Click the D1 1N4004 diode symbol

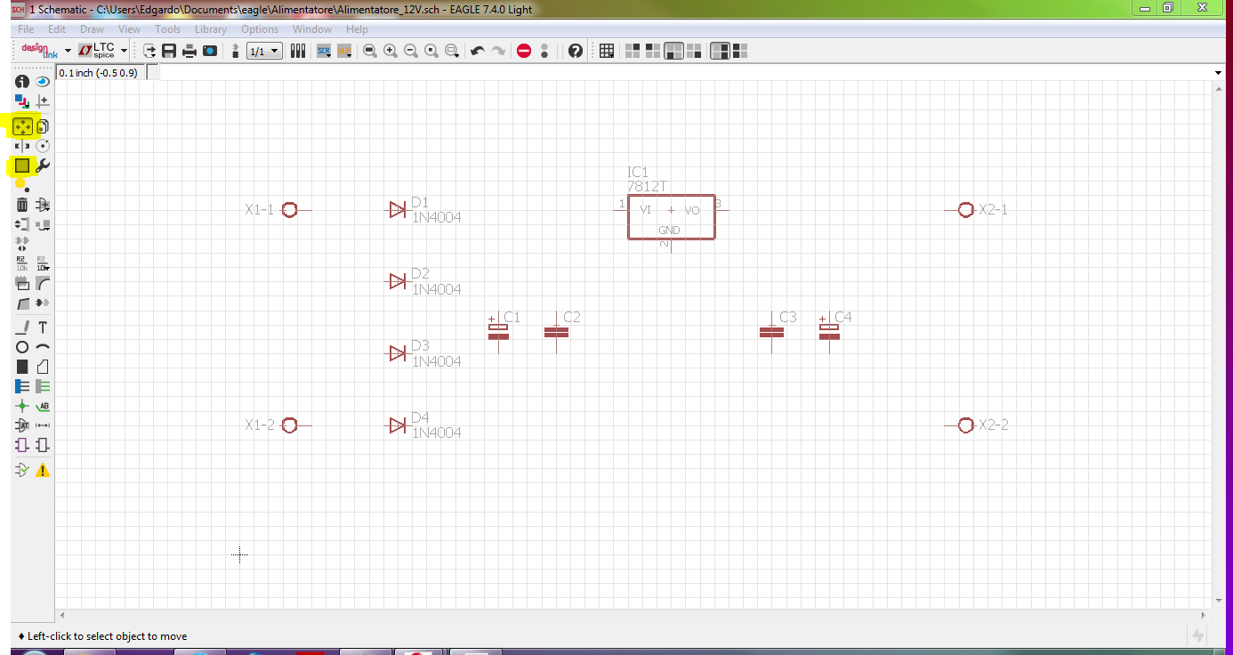(x=398, y=210)
